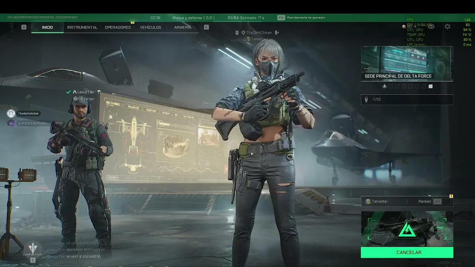This screenshot has width=475, height=267.
Task: Click the leave squad icon beside TheDarkChiken
Action: pyautogui.click(x=277, y=33)
